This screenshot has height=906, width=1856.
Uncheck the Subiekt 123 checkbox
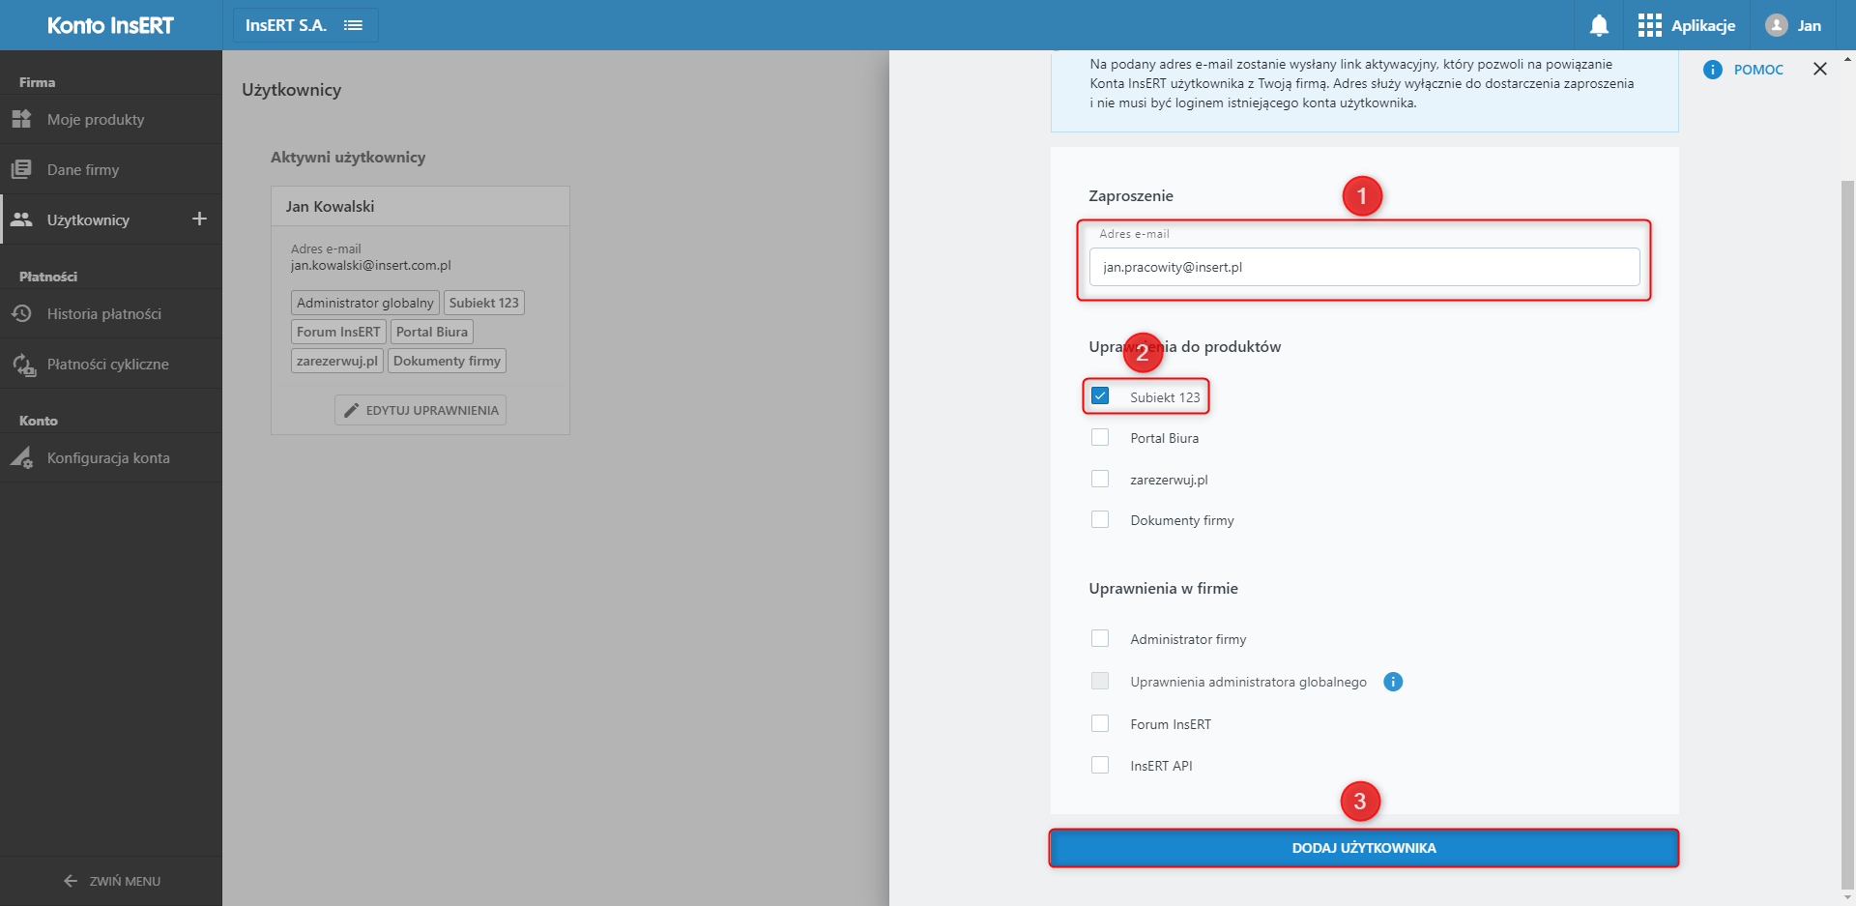1100,396
